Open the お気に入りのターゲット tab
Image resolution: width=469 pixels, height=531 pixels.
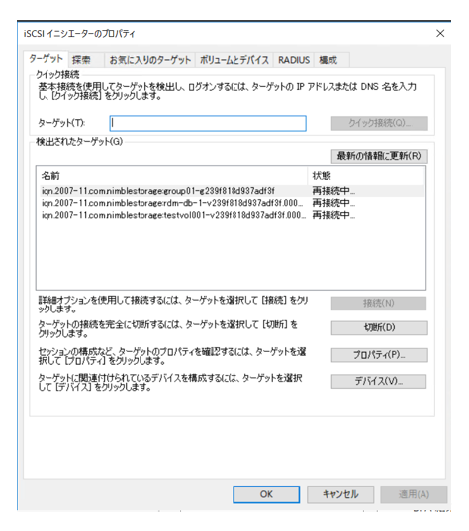149,60
